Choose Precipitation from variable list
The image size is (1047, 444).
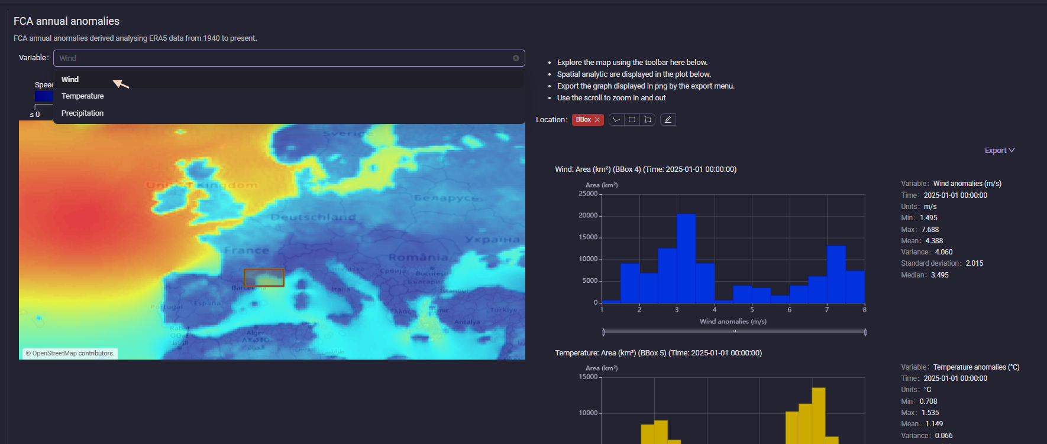coord(82,113)
